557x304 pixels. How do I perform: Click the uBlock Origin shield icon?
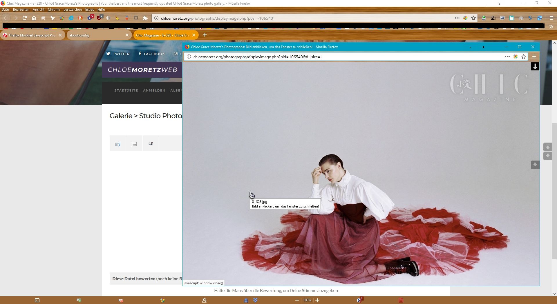[99, 18]
